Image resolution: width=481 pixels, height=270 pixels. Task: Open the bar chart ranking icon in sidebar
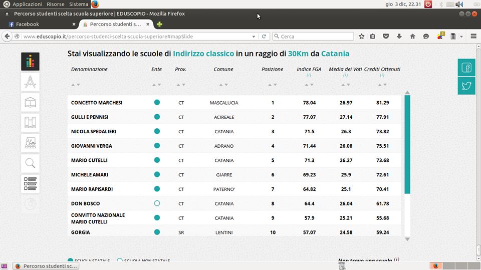pos(30,62)
